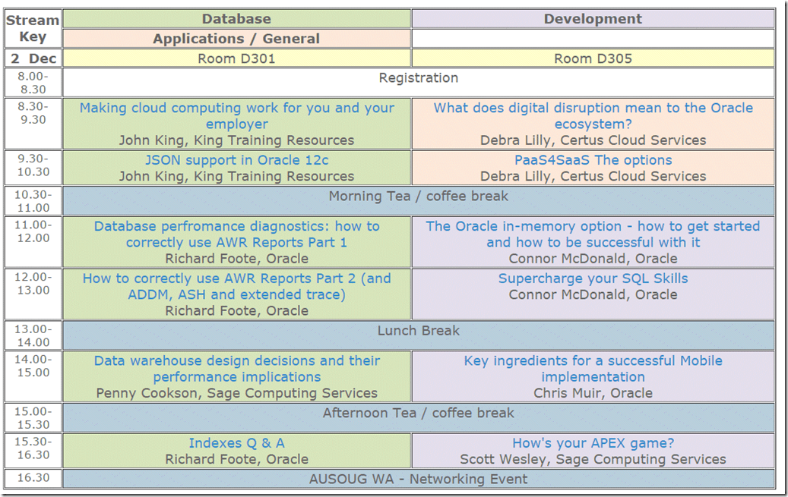The image size is (788, 497).
Task: Open 'Database perfromance diagnostics' AWR Part 1 link
Action: tap(237, 226)
